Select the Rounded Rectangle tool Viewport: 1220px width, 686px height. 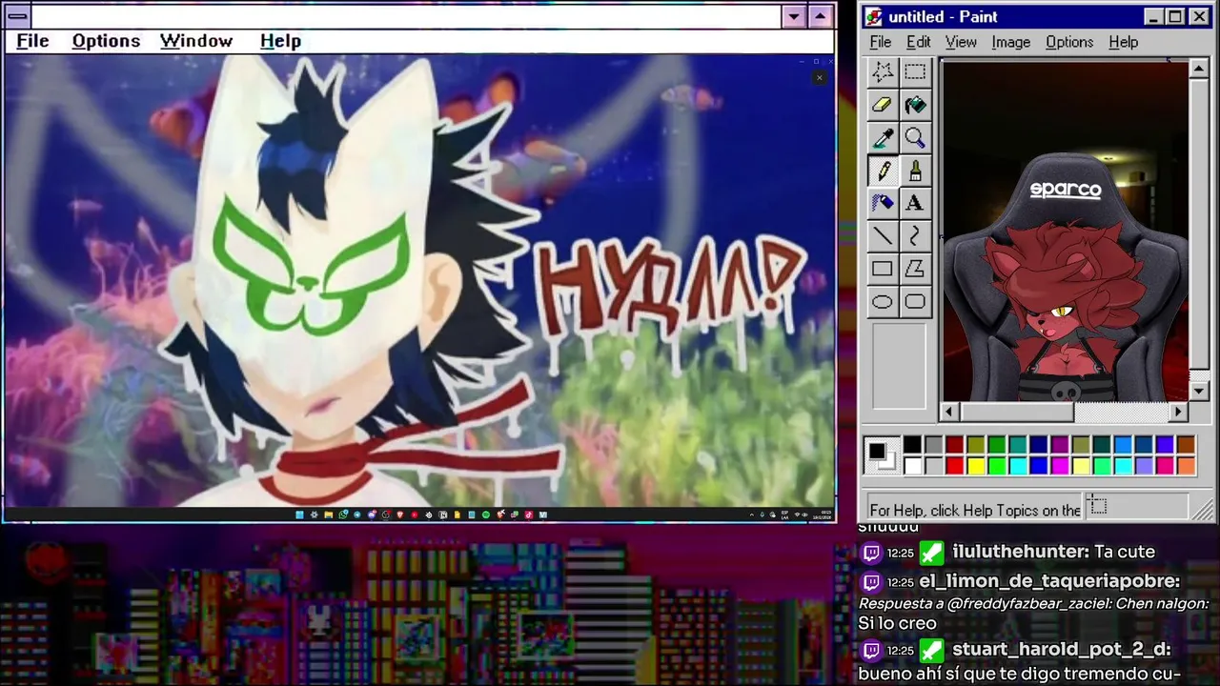click(915, 302)
